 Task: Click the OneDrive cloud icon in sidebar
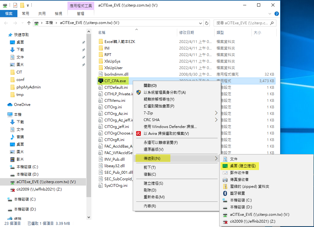(10, 105)
